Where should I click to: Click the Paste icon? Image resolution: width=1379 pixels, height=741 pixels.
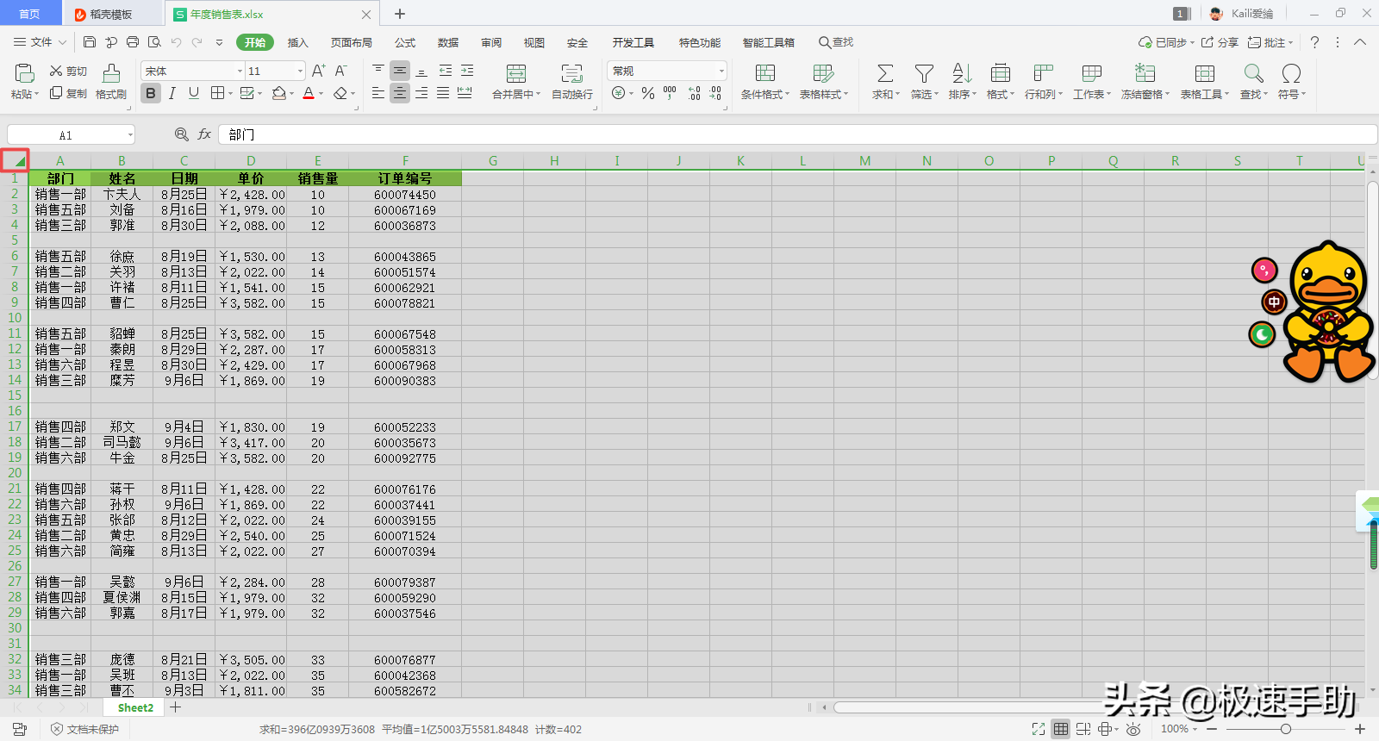[x=24, y=73]
